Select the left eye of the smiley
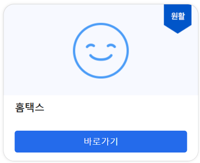This screenshot has height=163, width=200. pos(91,46)
